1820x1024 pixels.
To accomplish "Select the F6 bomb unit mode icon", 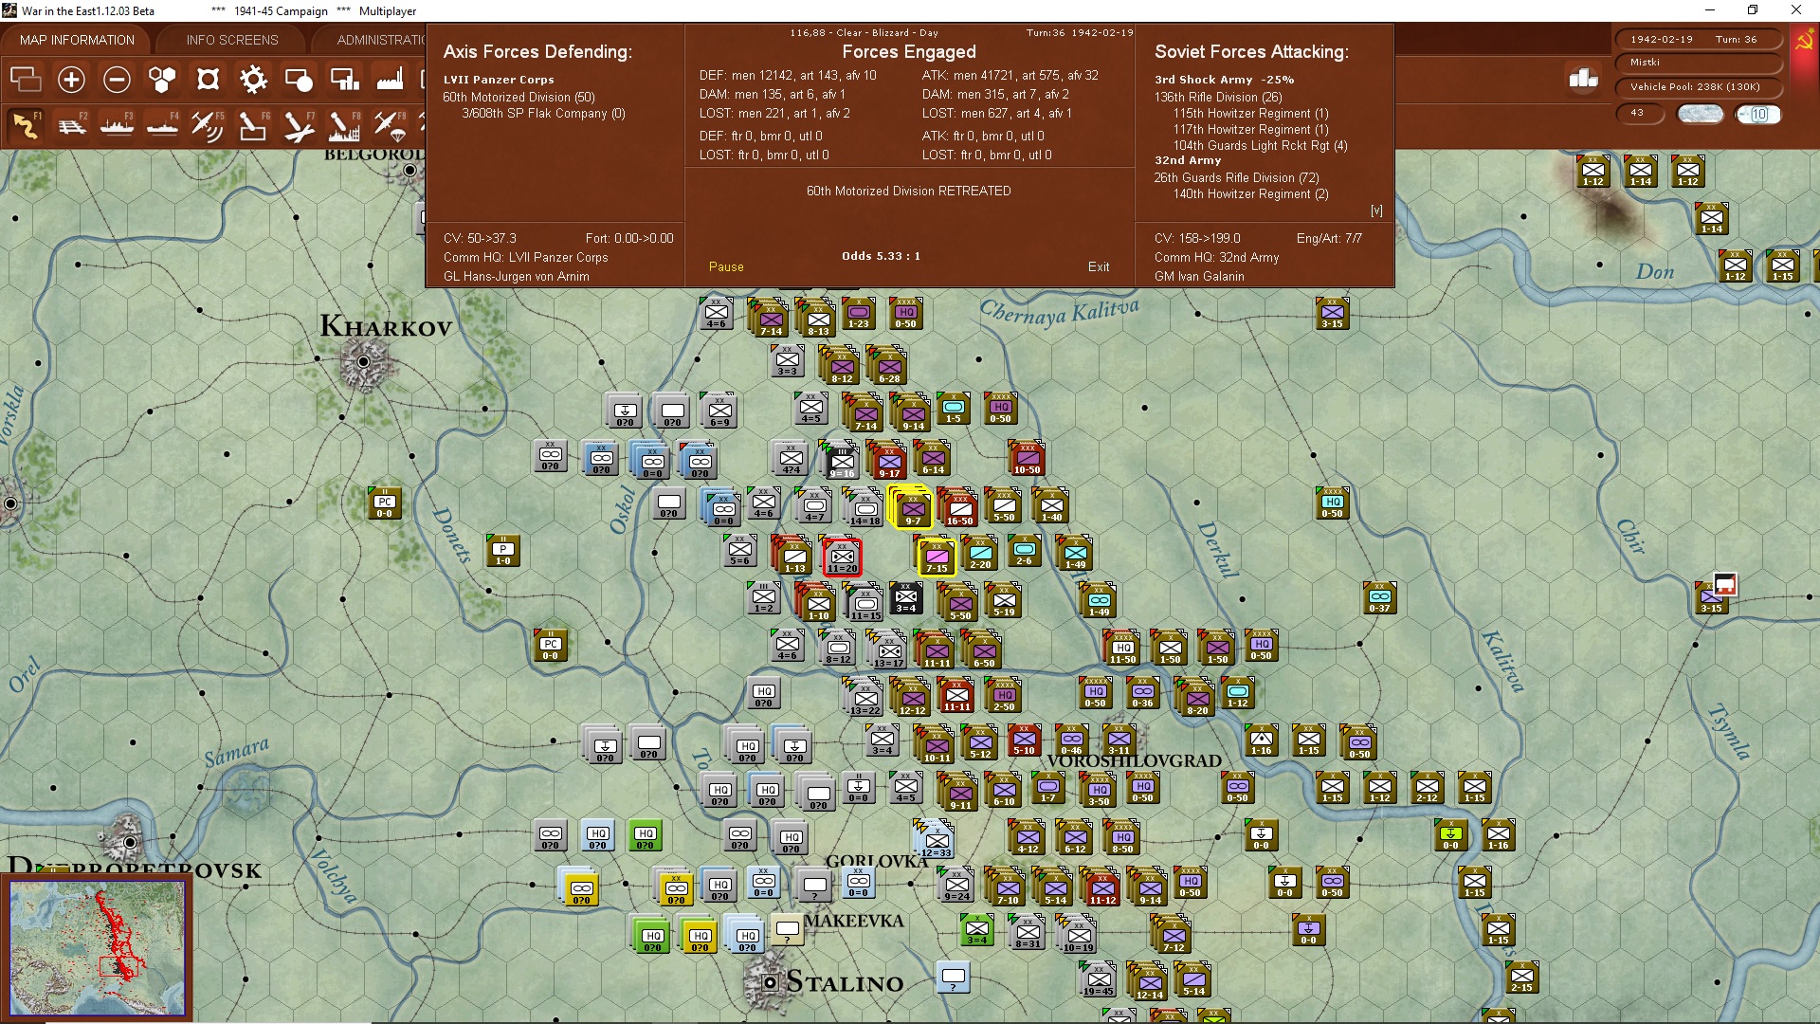I will 253,125.
